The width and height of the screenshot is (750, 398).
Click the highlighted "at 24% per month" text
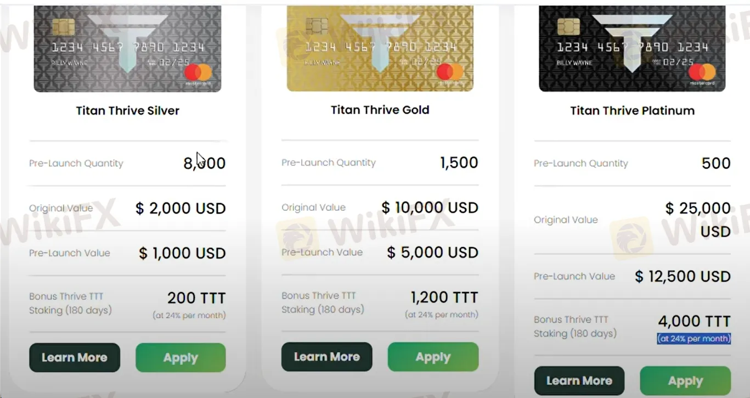pyautogui.click(x=693, y=339)
